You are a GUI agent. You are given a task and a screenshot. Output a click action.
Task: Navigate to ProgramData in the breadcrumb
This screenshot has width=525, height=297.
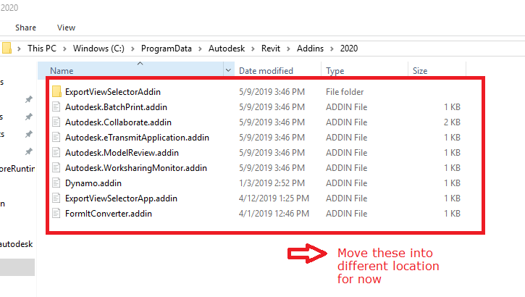tap(167, 49)
